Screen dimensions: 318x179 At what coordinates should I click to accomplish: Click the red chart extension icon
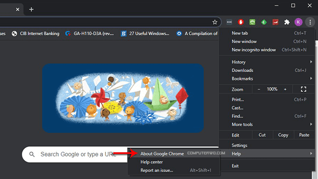275,22
